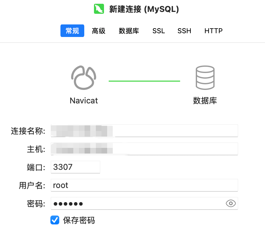265x240 pixels.
Task: Click the database cylinder icon
Action: click(x=205, y=78)
